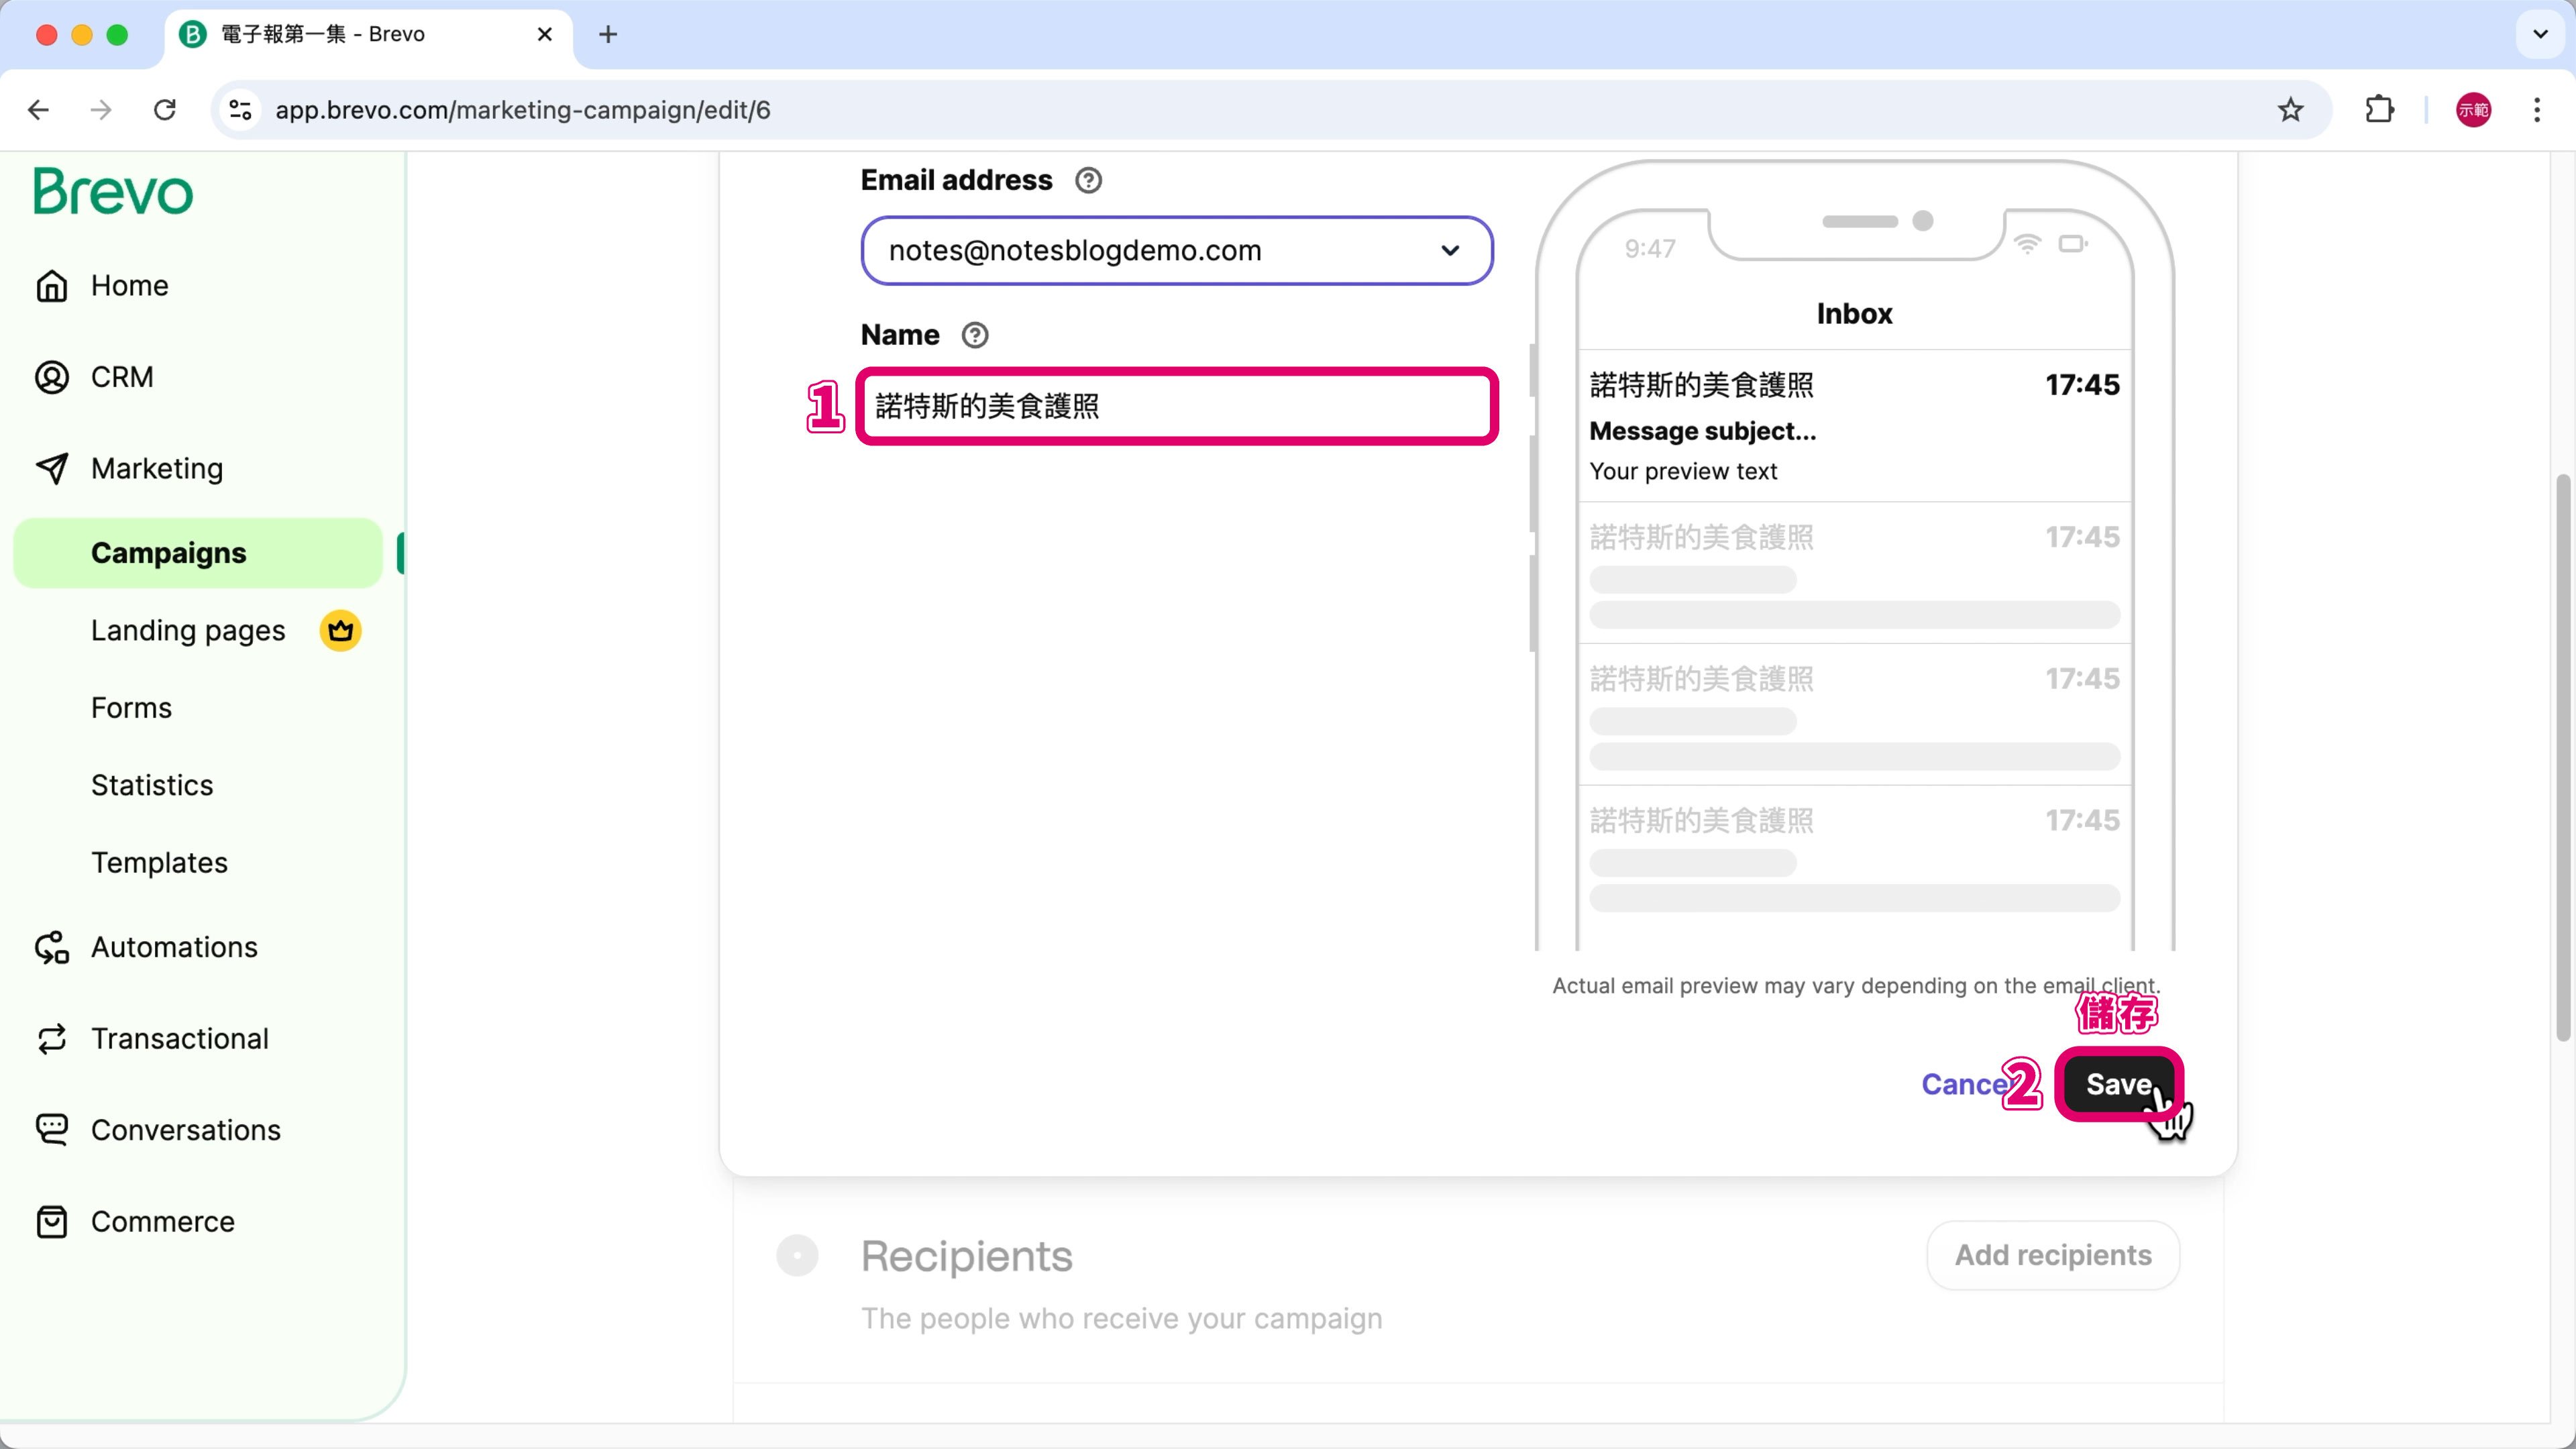Open the Chrome three-dot menu
Viewport: 2576px width, 1449px height.
point(2537,110)
